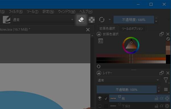Open the ツール(T) menu
Image resolution: width=171 pixels, height=109 pixels.
pyautogui.click(x=32, y=12)
